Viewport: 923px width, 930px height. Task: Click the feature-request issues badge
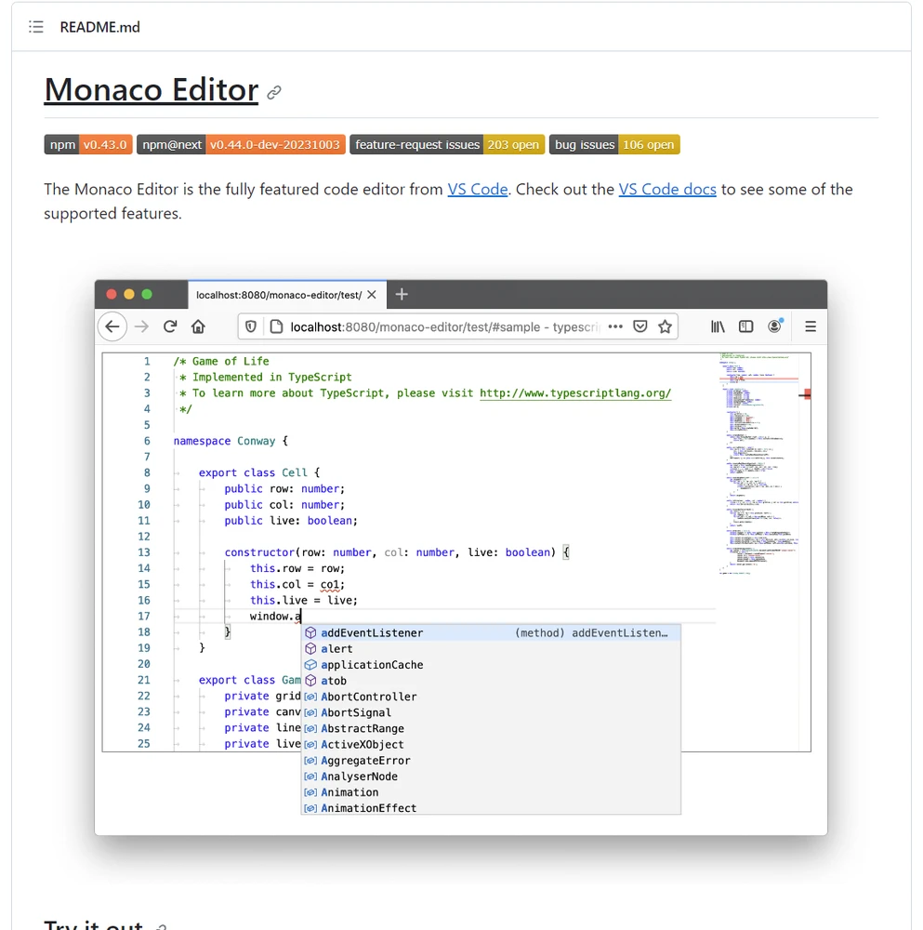[x=446, y=145]
